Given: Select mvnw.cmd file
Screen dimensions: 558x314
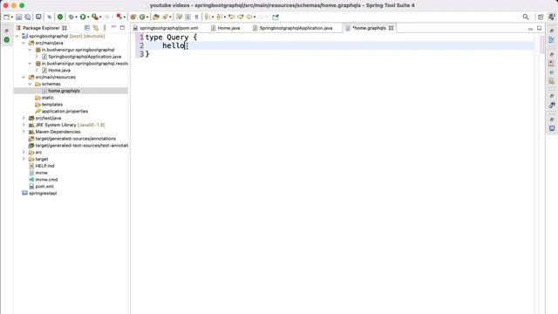Looking at the screenshot, I should [x=46, y=180].
